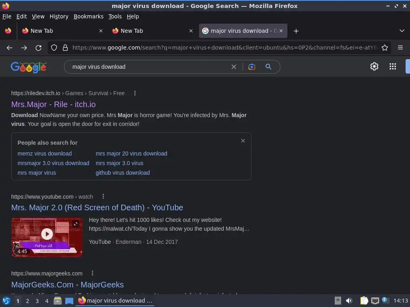
Task: Open the update notification tray icon
Action: (385, 300)
